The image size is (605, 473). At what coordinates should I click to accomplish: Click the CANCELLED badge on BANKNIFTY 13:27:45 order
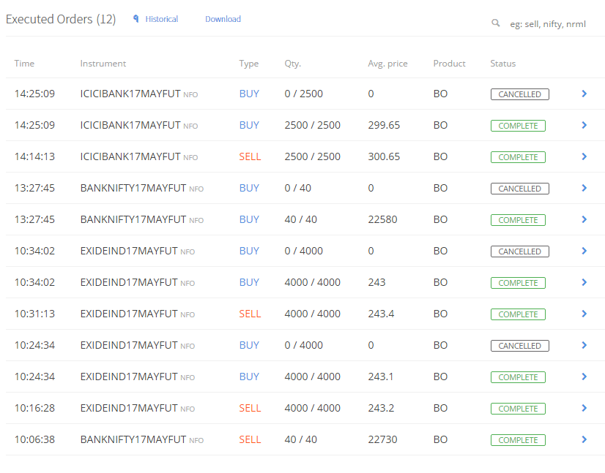[520, 189]
